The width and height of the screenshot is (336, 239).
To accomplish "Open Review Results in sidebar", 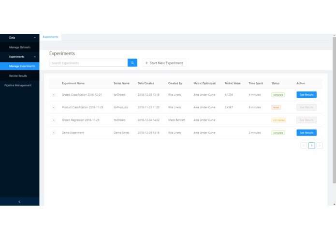I will coord(20,76).
